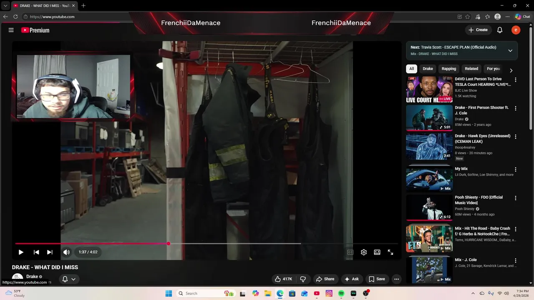534x300 pixels.
Task: Open Edge settings and more menu
Action: (x=507, y=17)
